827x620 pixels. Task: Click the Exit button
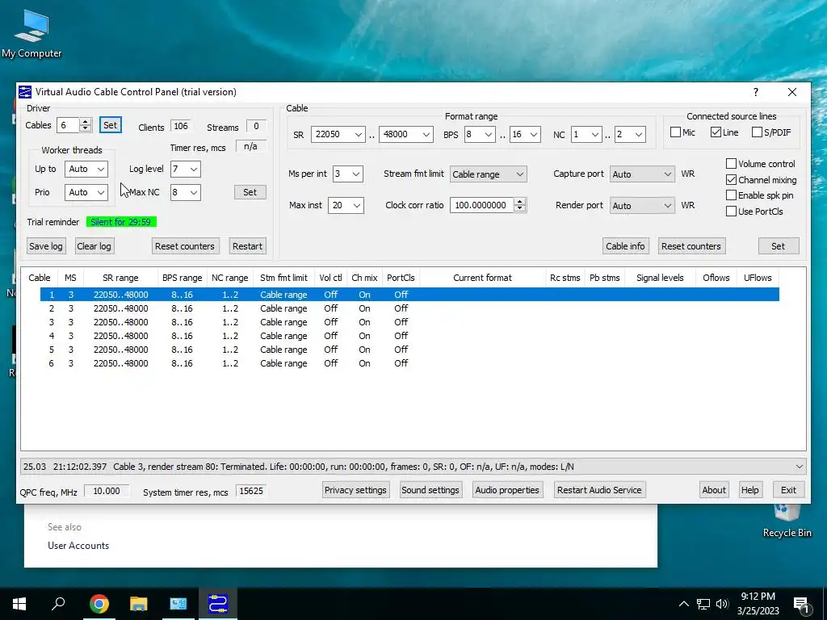pos(788,490)
